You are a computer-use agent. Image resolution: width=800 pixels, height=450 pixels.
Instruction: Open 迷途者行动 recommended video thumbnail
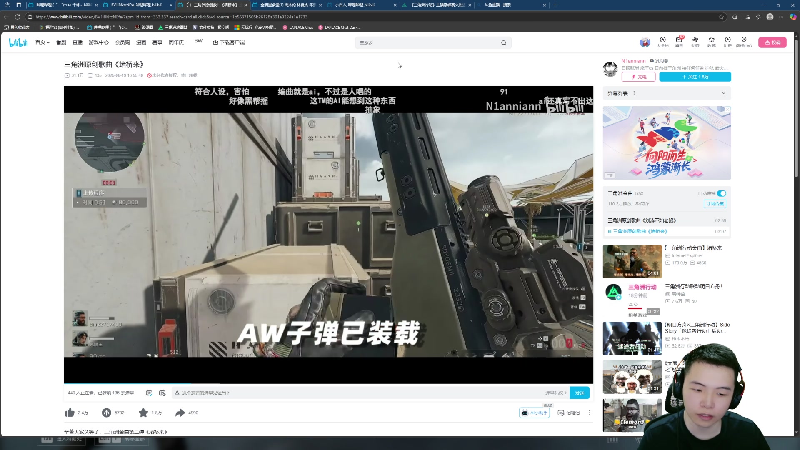pos(632,338)
